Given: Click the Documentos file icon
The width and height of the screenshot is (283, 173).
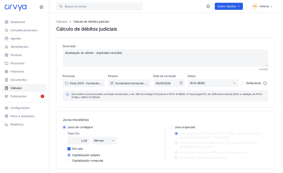Looking at the screenshot, I should click(x=7, y=80).
